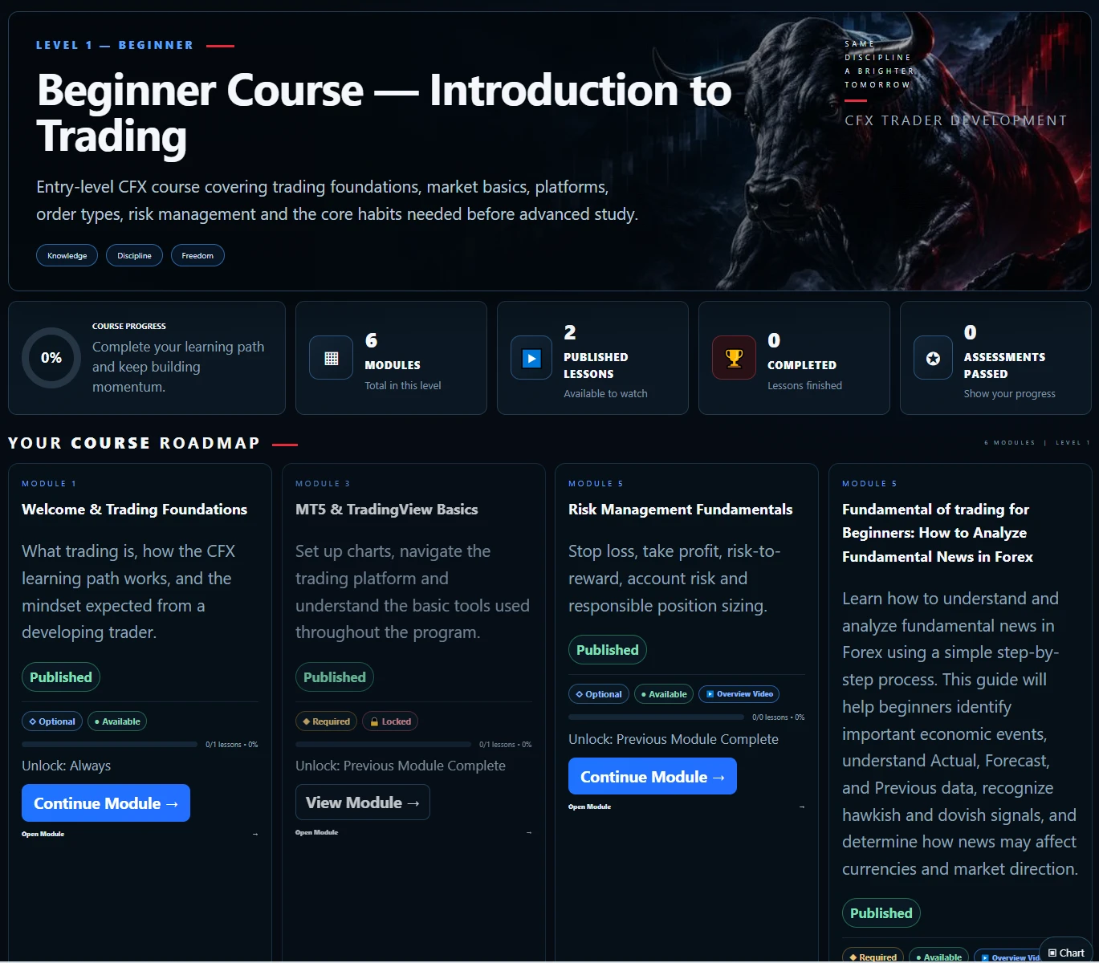Open the Chart button

click(1067, 953)
